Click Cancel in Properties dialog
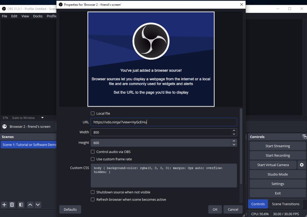Image resolution: width=307 pixels, height=217 pixels. (233, 210)
